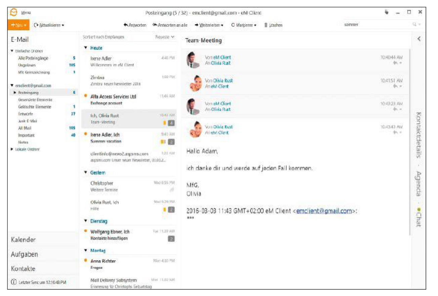
Task: Click the yellow tags on Summer vacation email
Action: (x=163, y=142)
